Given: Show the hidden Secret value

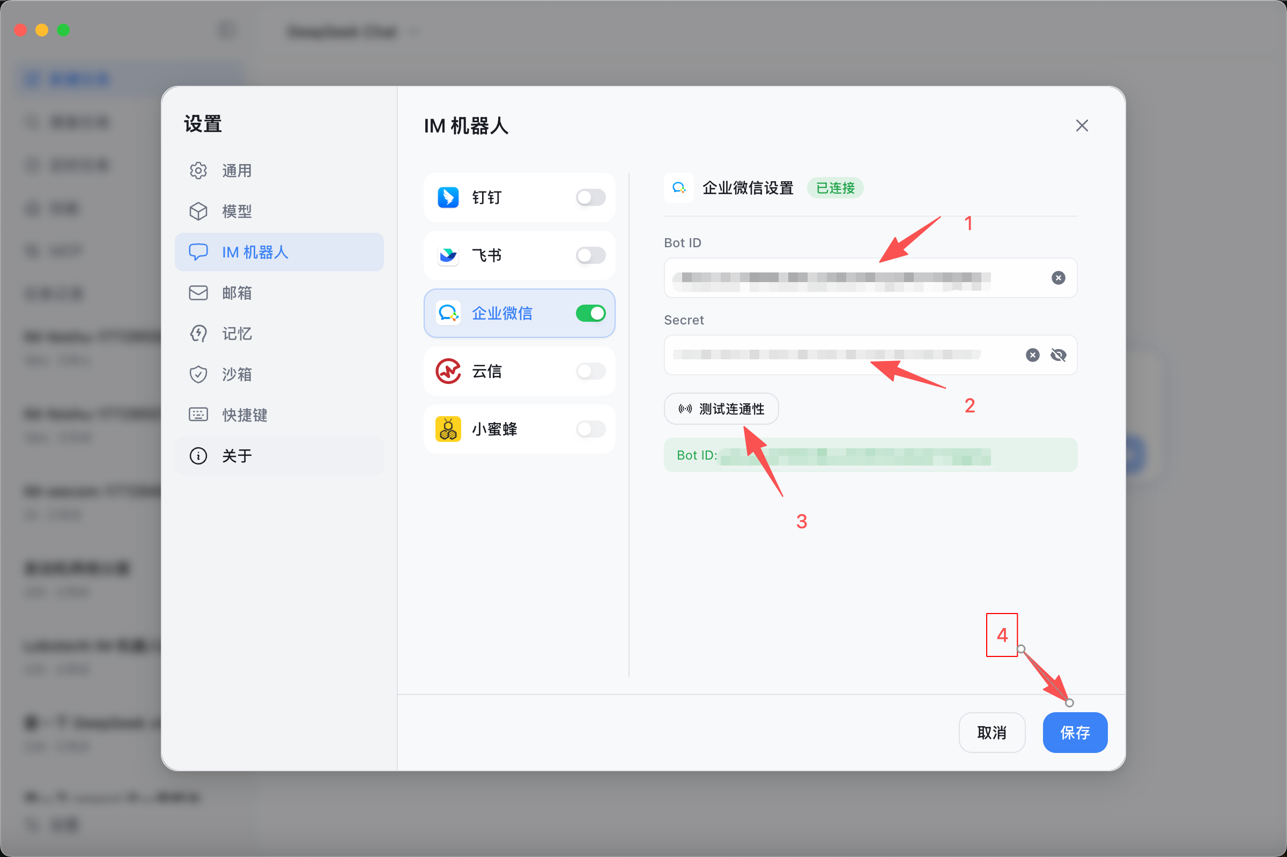Looking at the screenshot, I should [1059, 354].
